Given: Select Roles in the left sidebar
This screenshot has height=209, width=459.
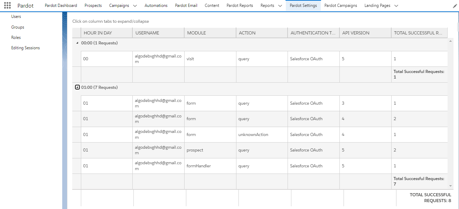Looking at the screenshot, I should (x=16, y=38).
